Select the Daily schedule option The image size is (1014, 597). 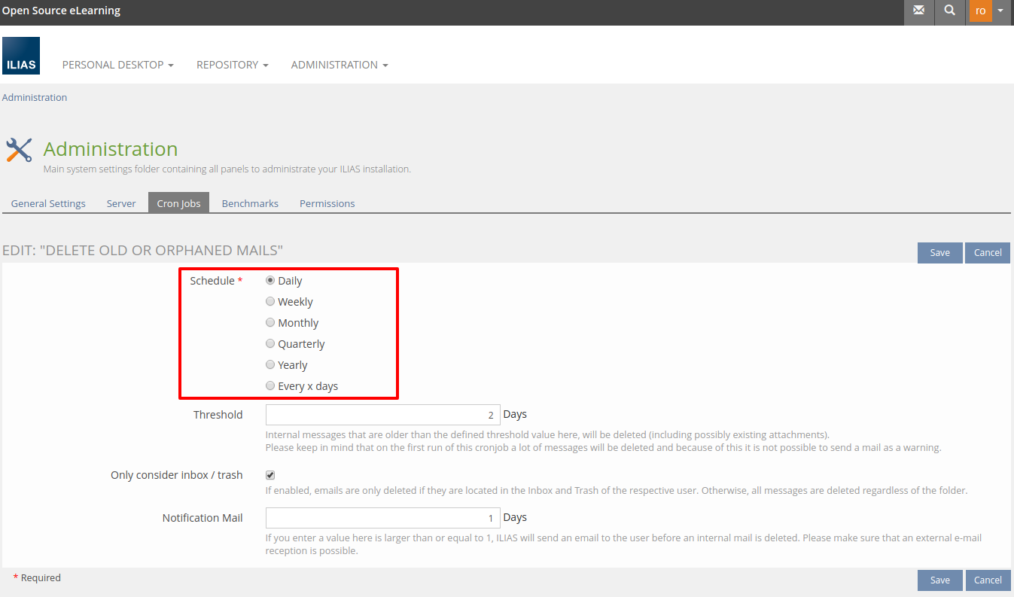270,280
